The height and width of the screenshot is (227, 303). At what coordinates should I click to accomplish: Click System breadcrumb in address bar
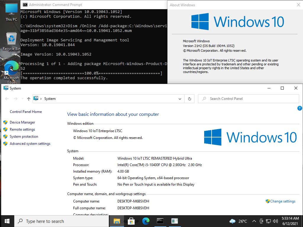(50, 99)
